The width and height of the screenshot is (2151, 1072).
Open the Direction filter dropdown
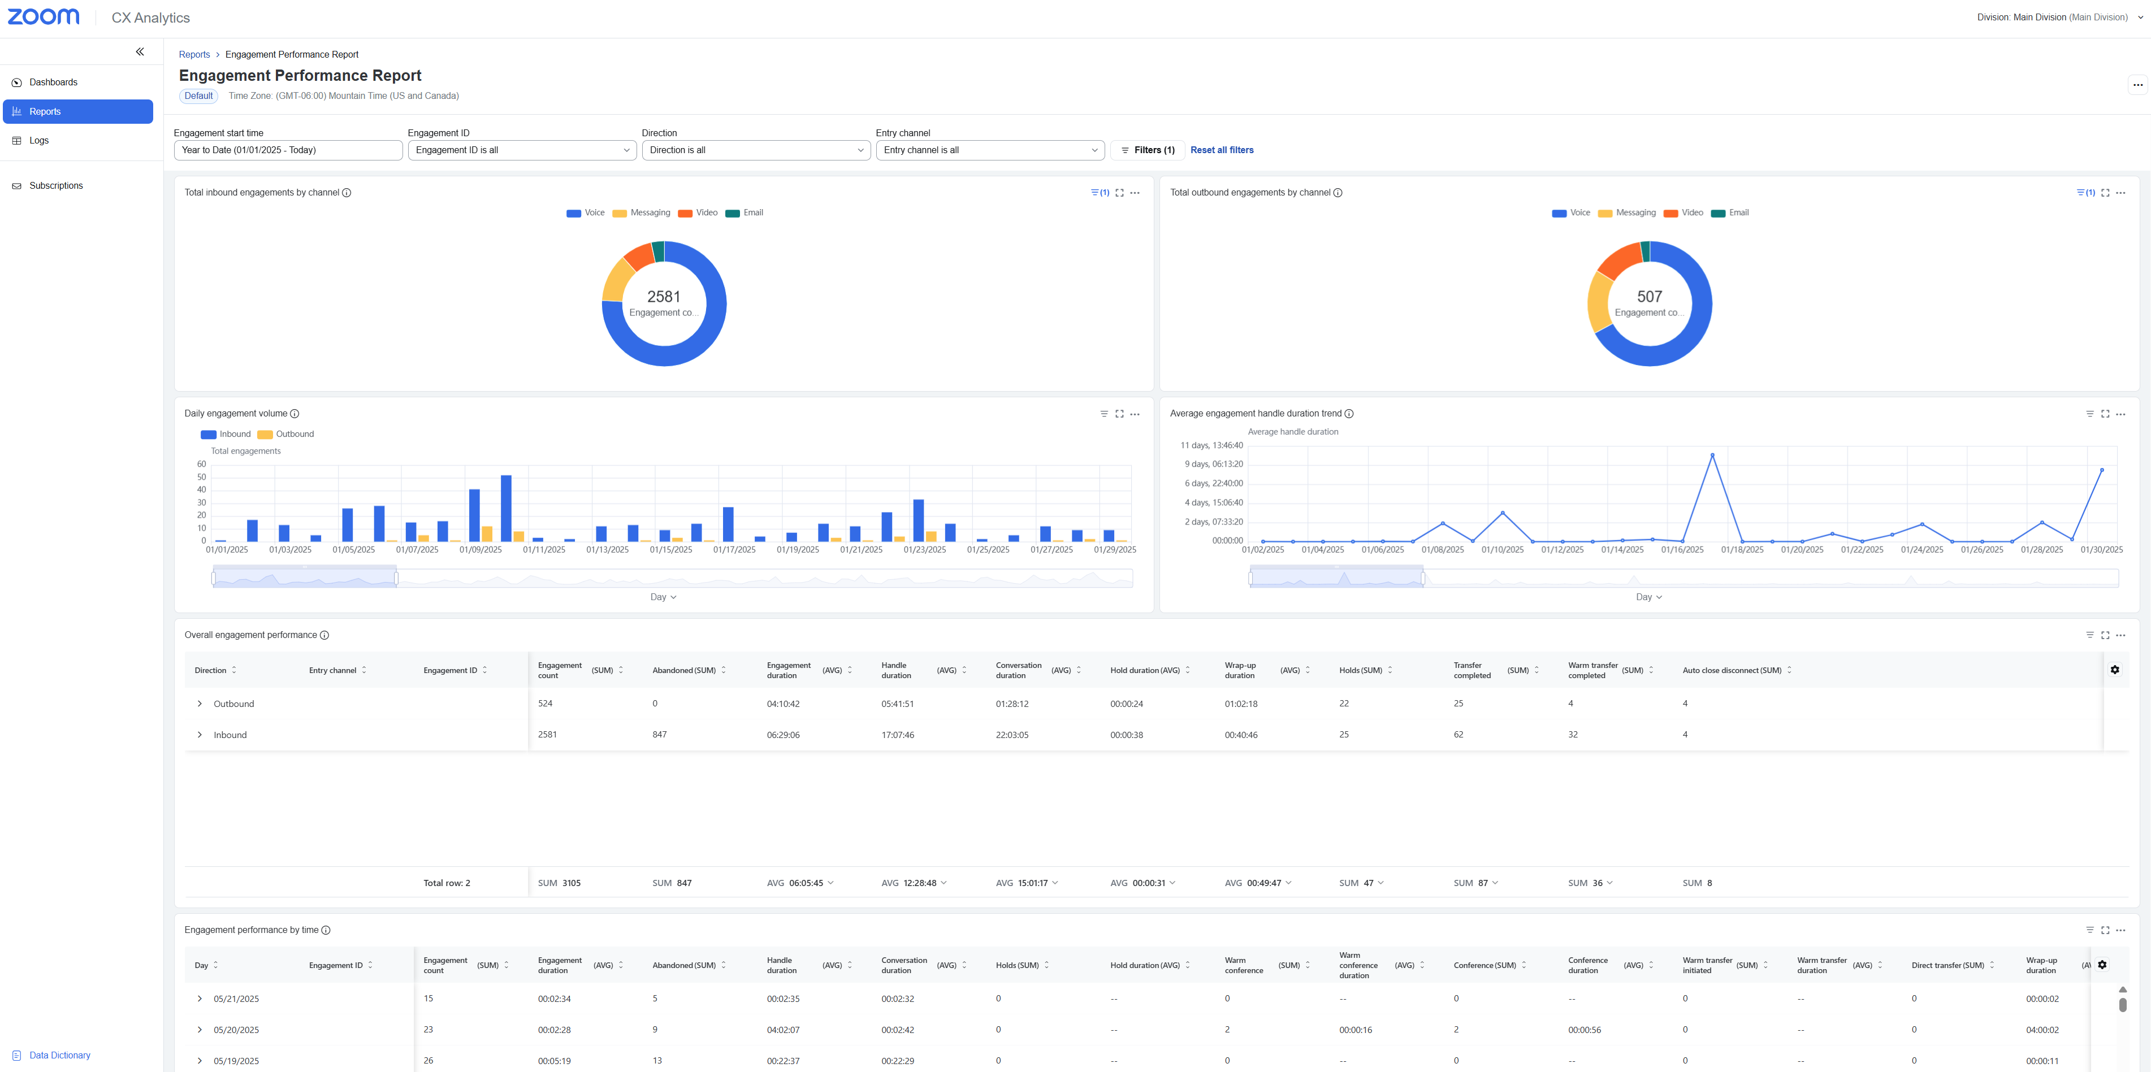[x=756, y=150]
